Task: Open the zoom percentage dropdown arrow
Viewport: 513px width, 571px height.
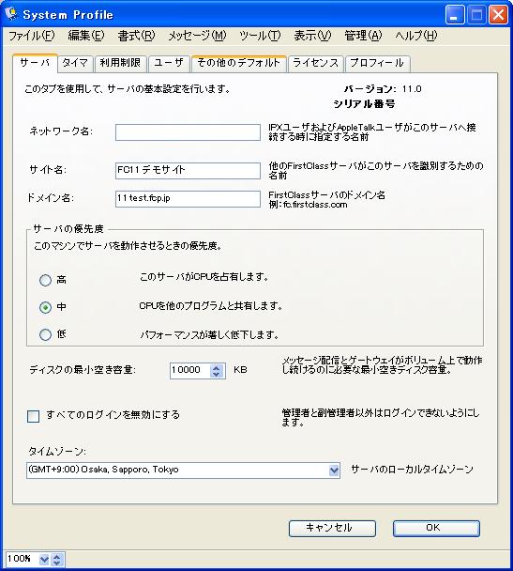Action: pos(44,560)
